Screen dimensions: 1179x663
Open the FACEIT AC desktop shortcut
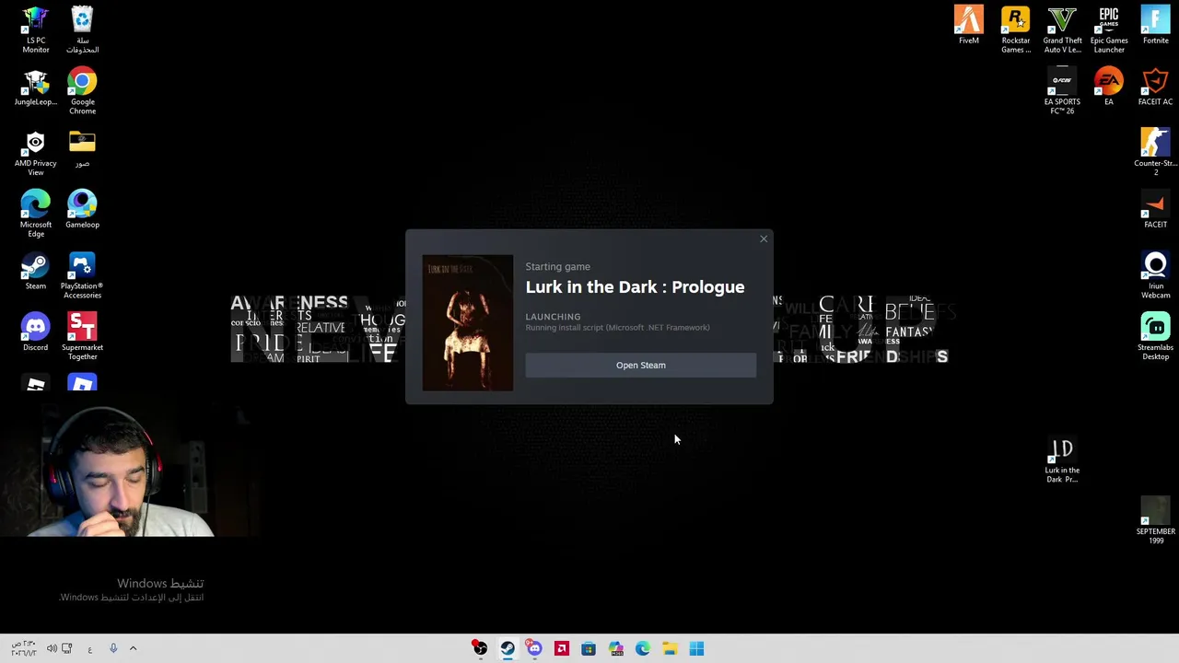click(x=1155, y=87)
